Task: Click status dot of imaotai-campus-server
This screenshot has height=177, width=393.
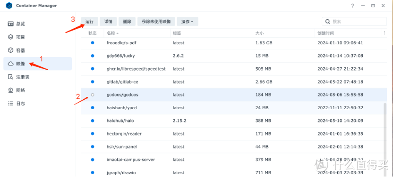Action: click(93, 160)
